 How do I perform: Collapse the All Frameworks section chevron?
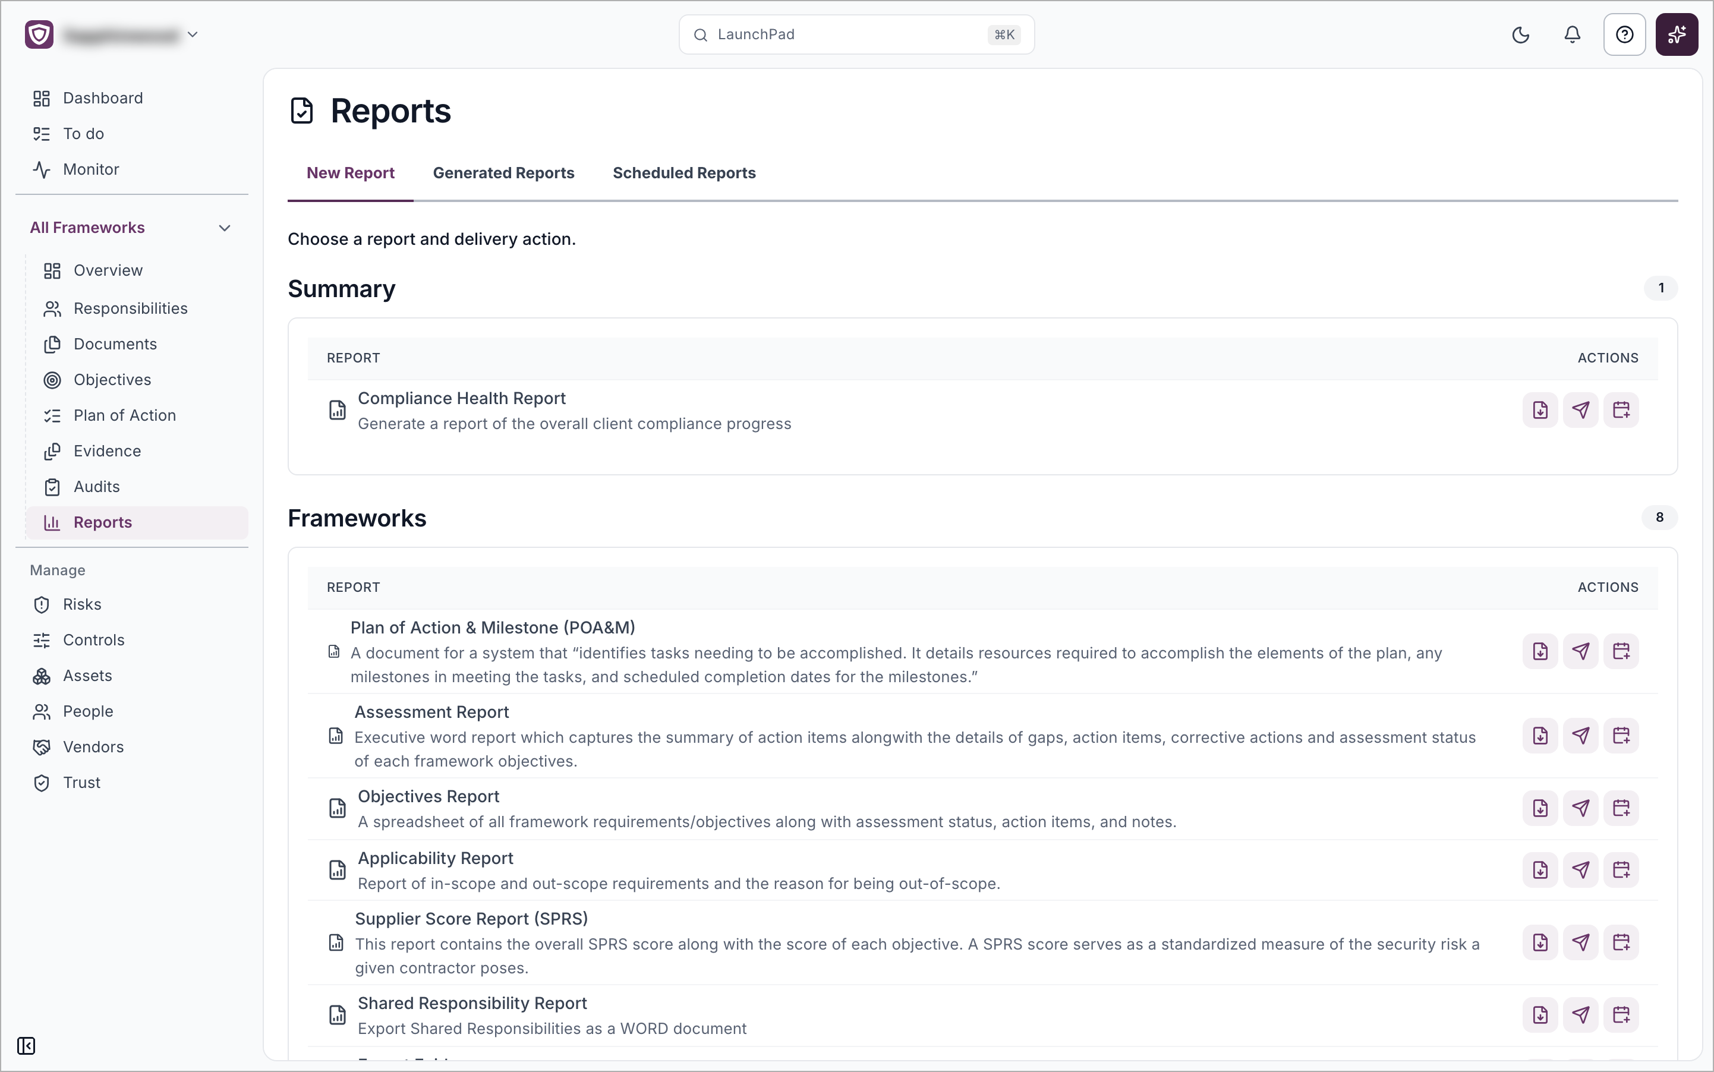click(x=225, y=228)
